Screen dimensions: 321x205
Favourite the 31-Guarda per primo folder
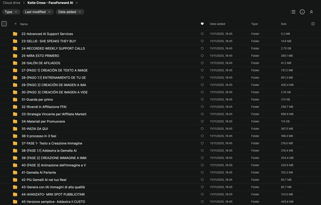coord(202,99)
